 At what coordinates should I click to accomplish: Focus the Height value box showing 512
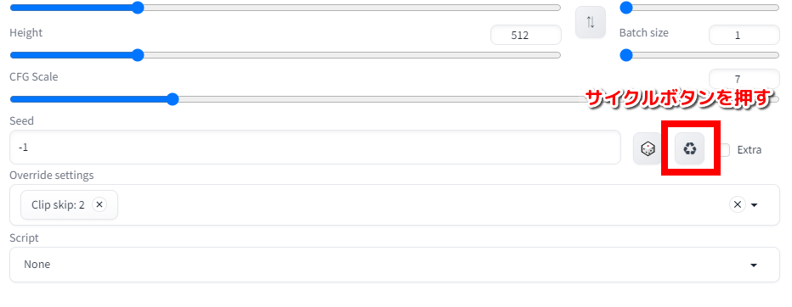tap(526, 36)
